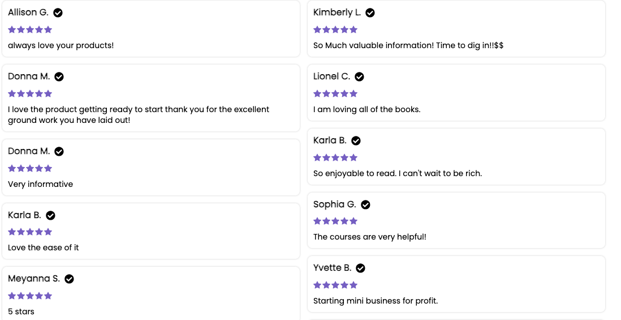621x320 pixels.
Task: Click the star rating above "5 stars" text
Action: 30,296
